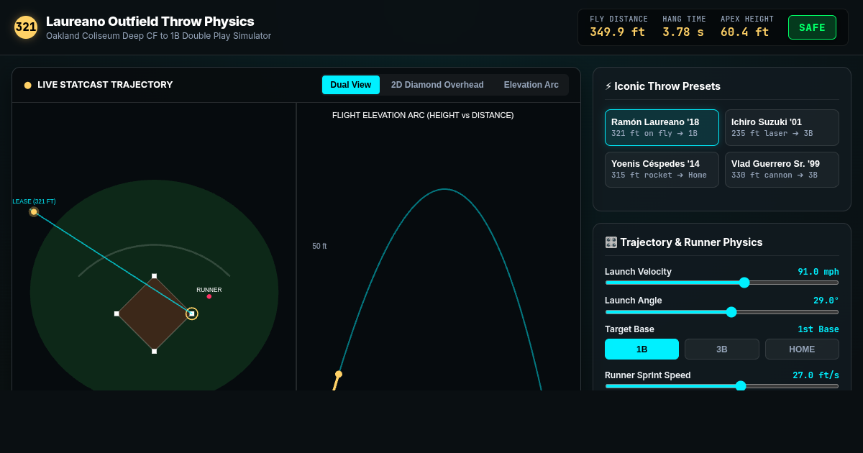Click the SAFE status badge

[x=812, y=27]
